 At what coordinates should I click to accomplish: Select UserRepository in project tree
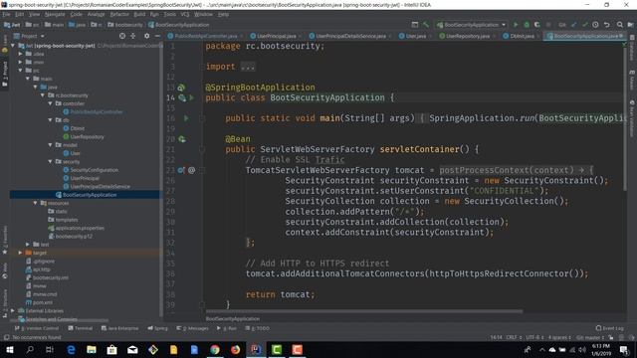pyautogui.click(x=84, y=137)
